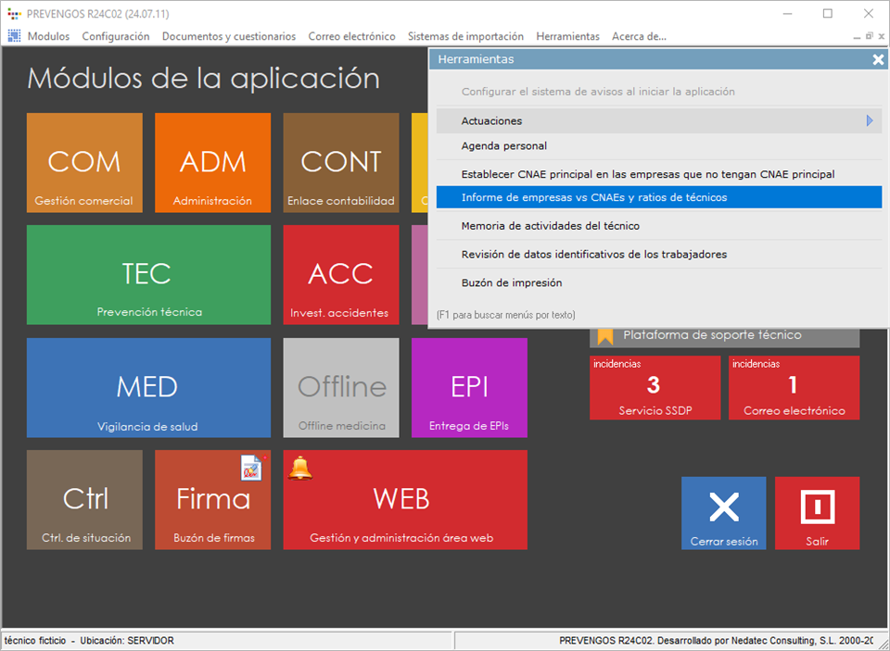This screenshot has width=890, height=651.
Task: Open the TEC Prevención técnica tile
Action: click(x=148, y=275)
